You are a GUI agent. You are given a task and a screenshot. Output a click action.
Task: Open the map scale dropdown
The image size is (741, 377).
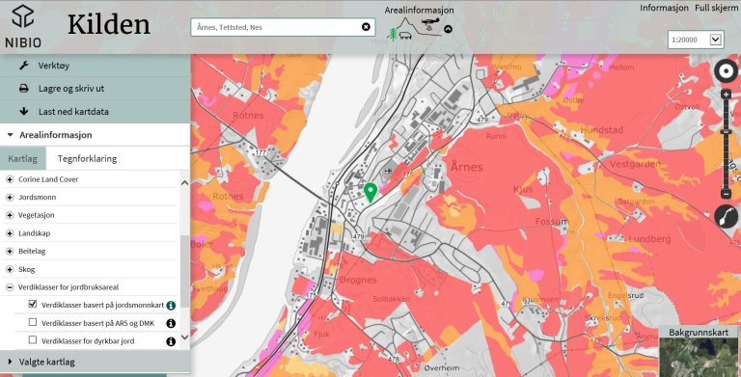coord(716,40)
